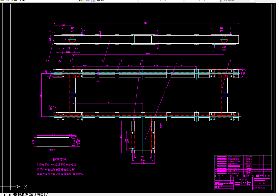Select the overall length dimension 4514
This screenshot has height=196, width=276.
pyautogui.click(x=146, y=23)
